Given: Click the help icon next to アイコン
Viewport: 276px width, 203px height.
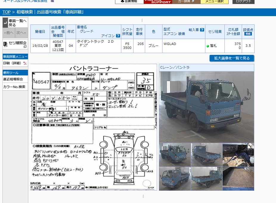Looking at the screenshot, I should coord(118,36).
